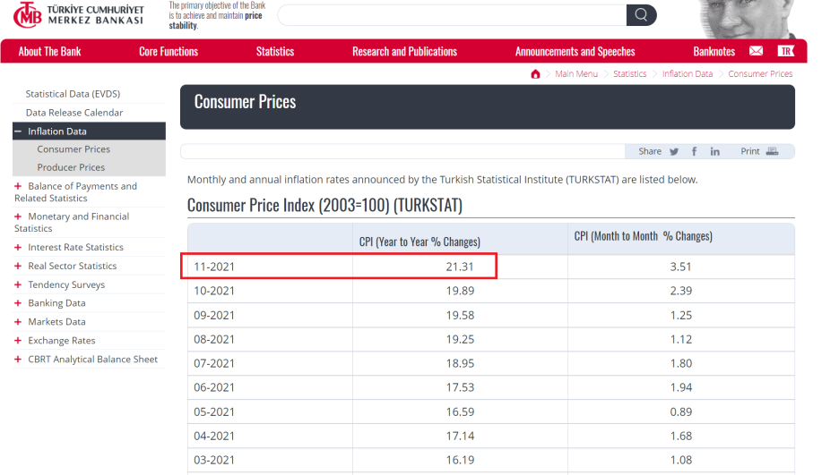Image resolution: width=839 pixels, height=475 pixels.
Task: Click the 07-2021 date cell
Action: pos(214,363)
